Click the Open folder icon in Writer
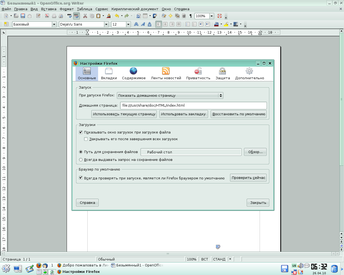 pos(16,16)
